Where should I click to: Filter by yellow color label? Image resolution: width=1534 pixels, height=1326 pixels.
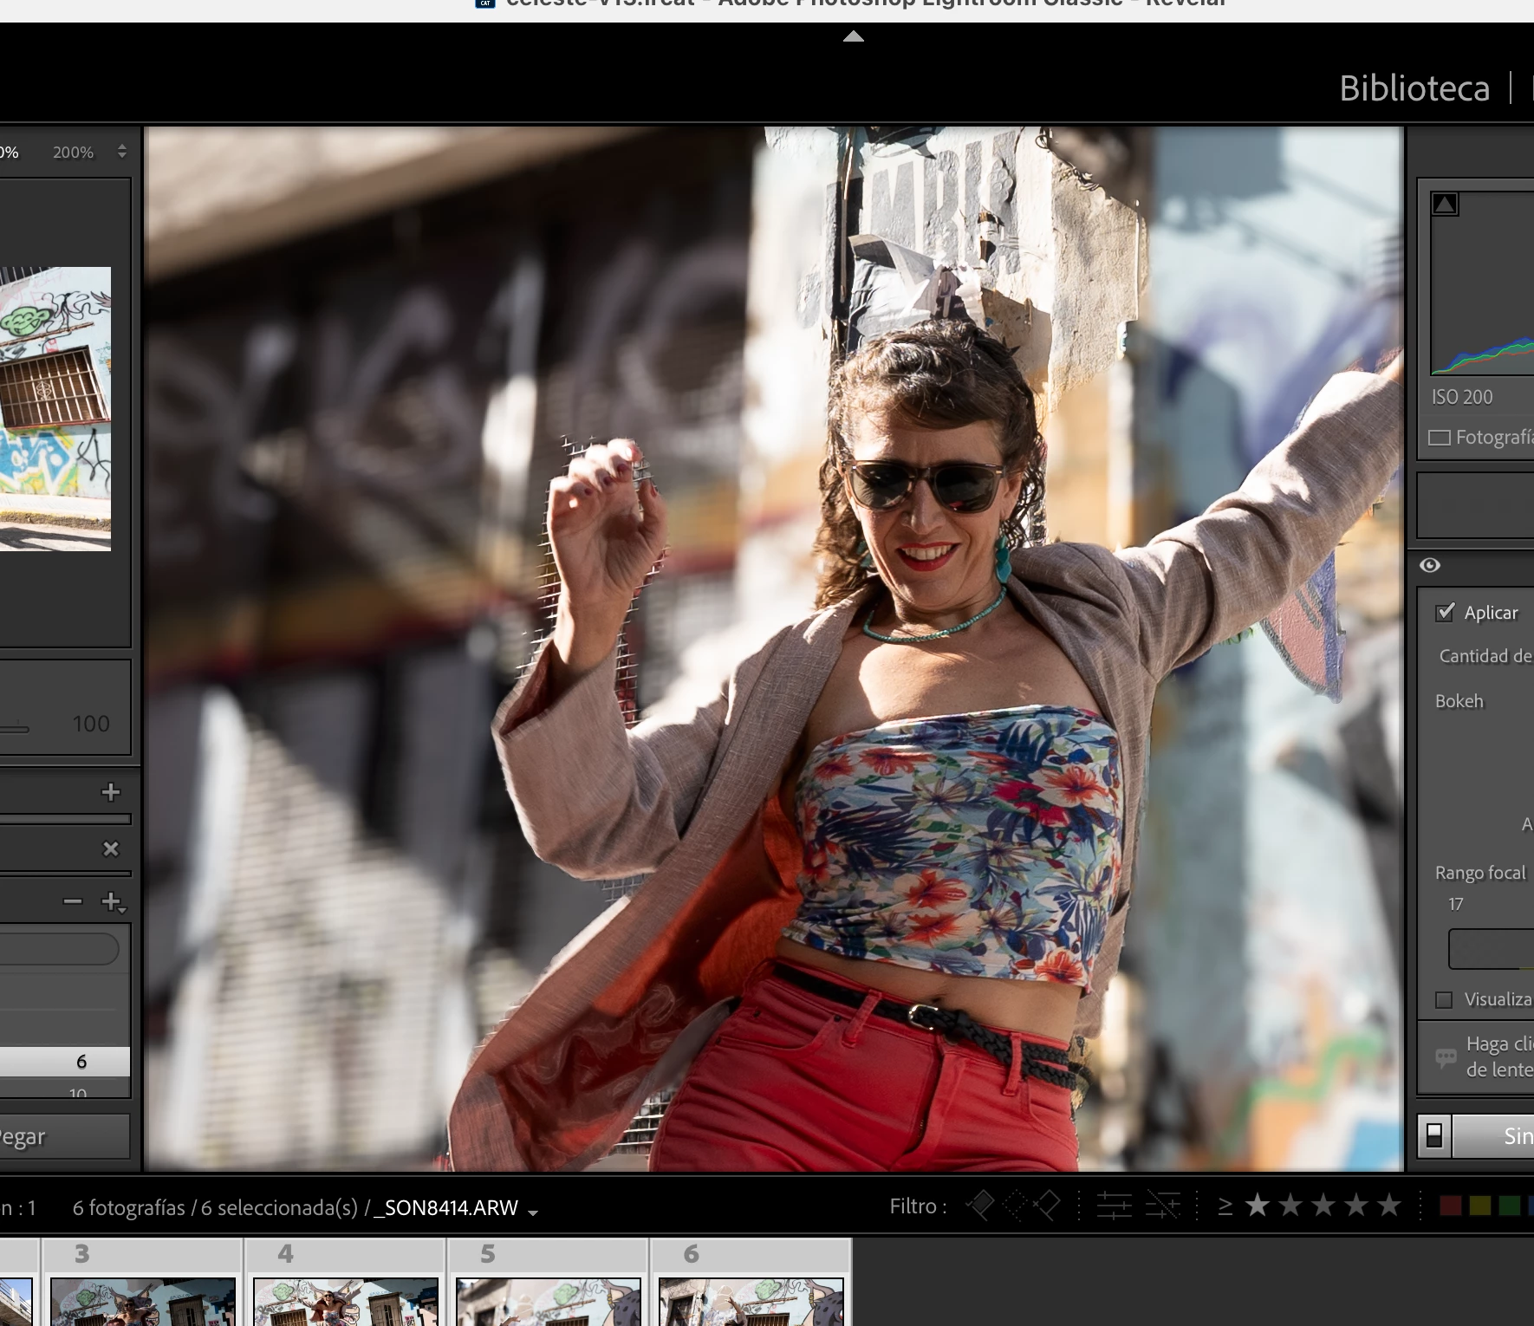coord(1480,1206)
